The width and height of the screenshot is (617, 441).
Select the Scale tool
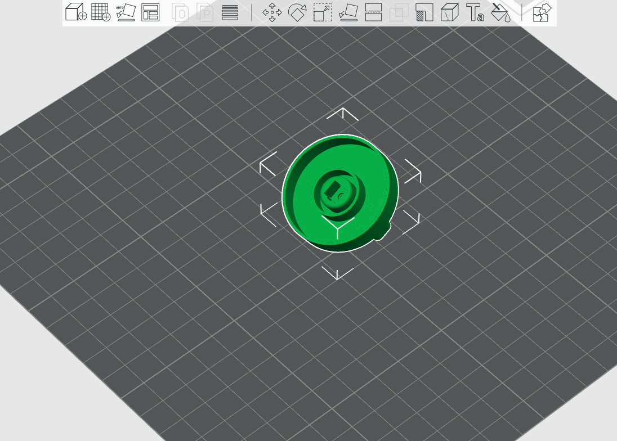322,12
